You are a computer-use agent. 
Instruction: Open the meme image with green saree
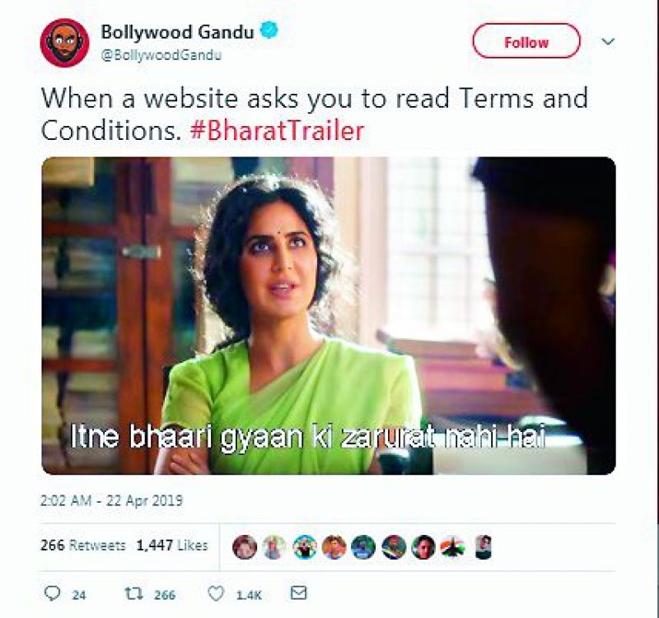tap(329, 316)
